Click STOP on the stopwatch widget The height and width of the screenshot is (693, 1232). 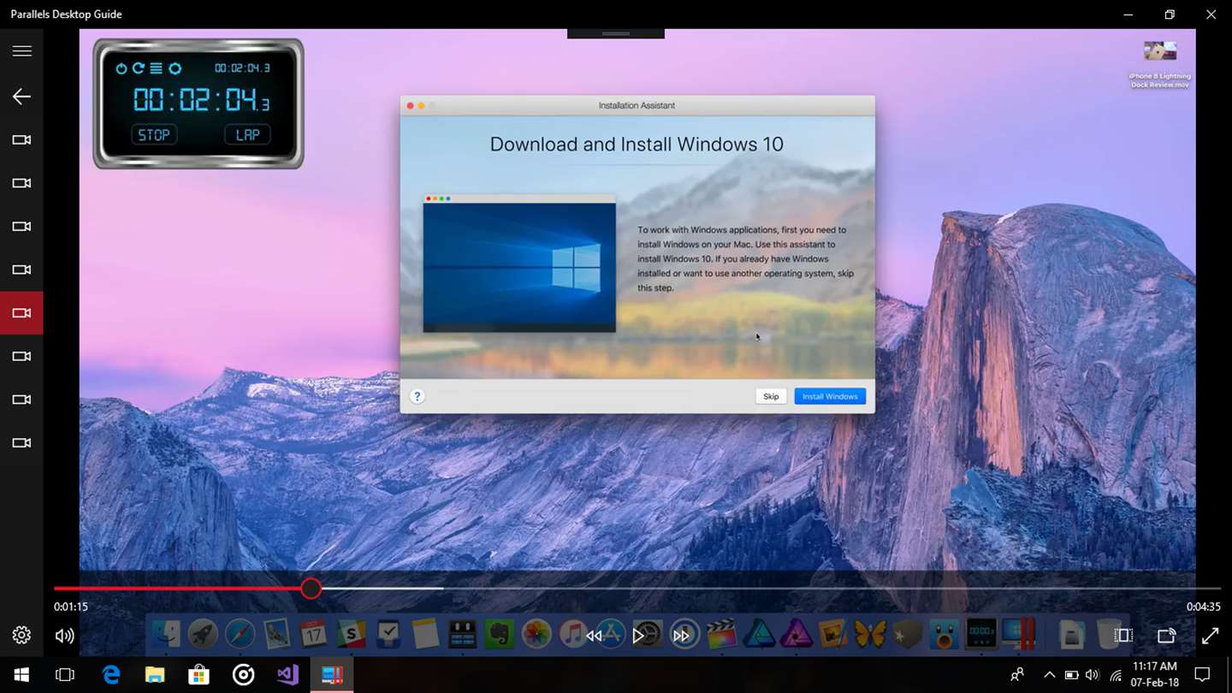pyautogui.click(x=154, y=134)
